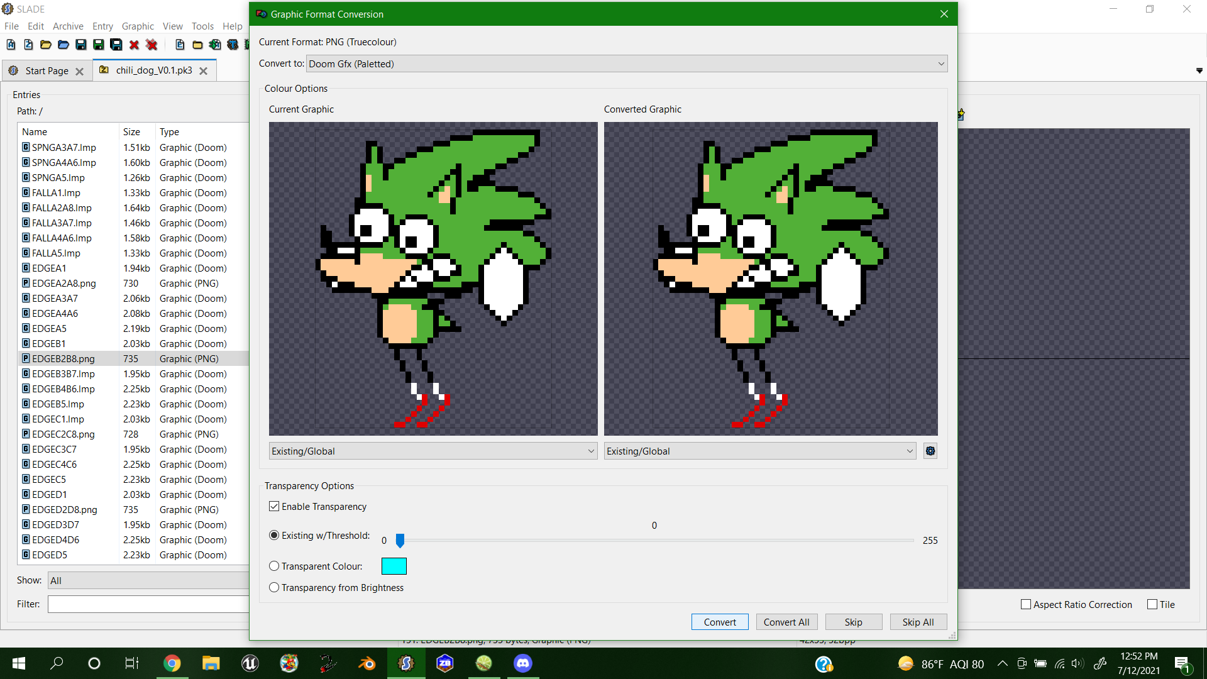
Task: Select the EDGEC2C8.png entry row
Action: [x=133, y=434]
